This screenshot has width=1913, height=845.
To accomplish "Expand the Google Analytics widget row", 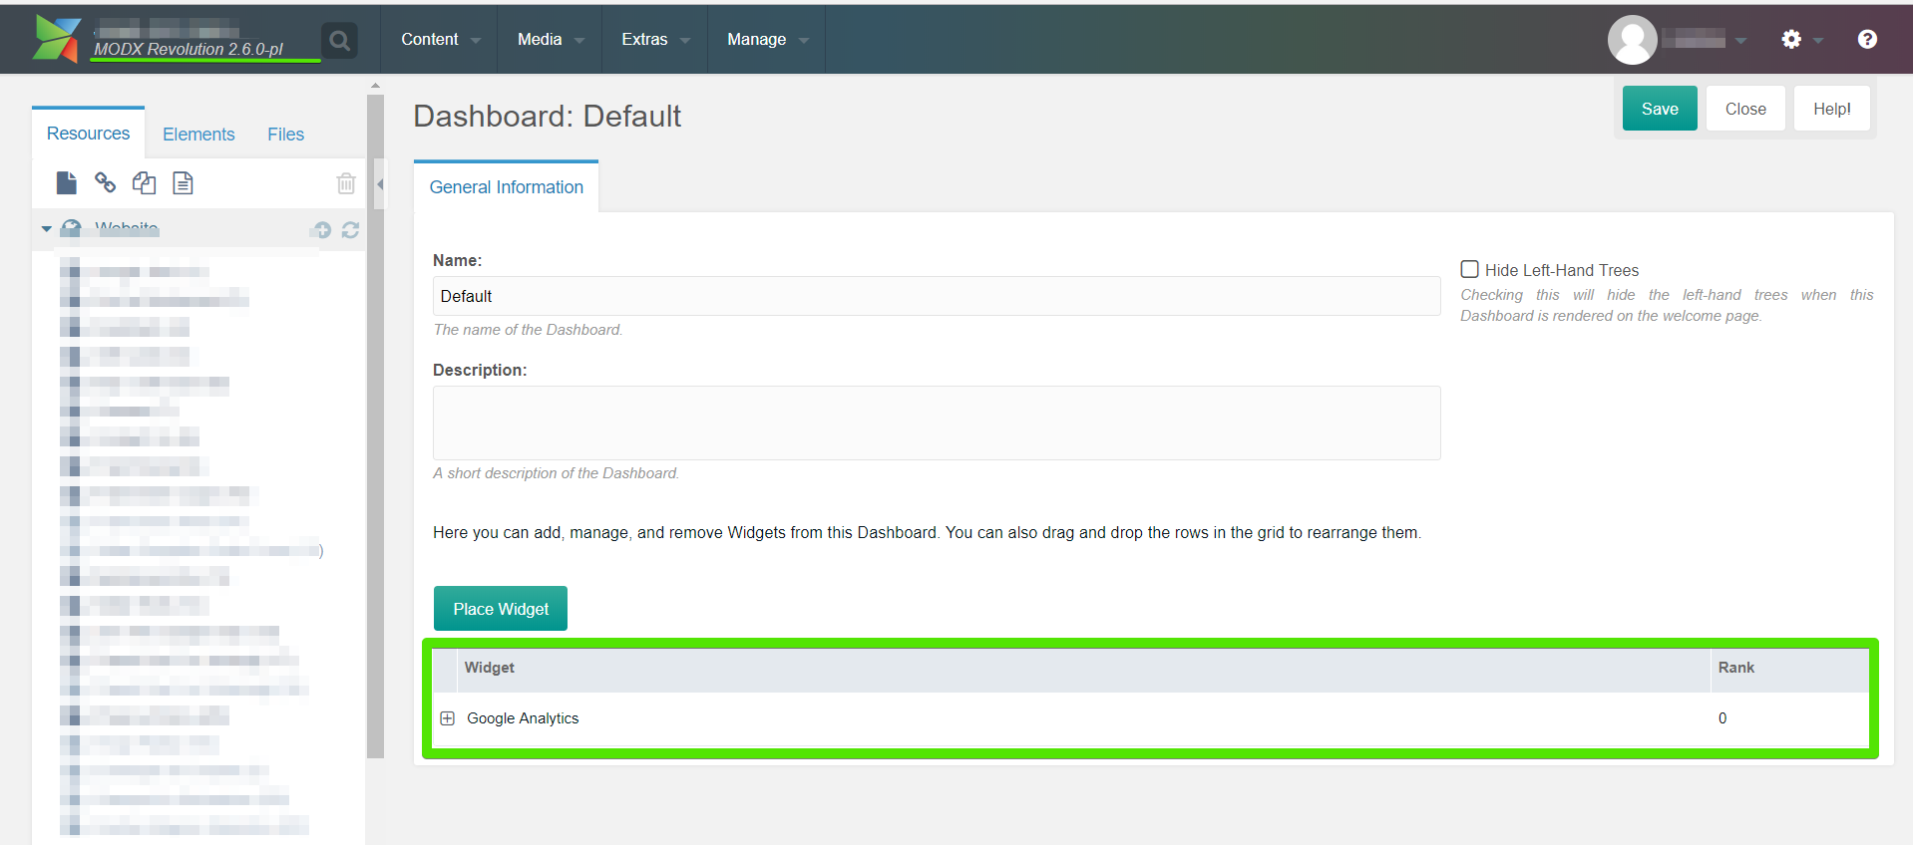I will [x=447, y=718].
